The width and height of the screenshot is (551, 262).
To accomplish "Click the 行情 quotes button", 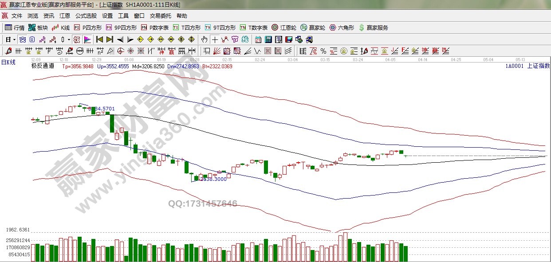I will 15,27.
